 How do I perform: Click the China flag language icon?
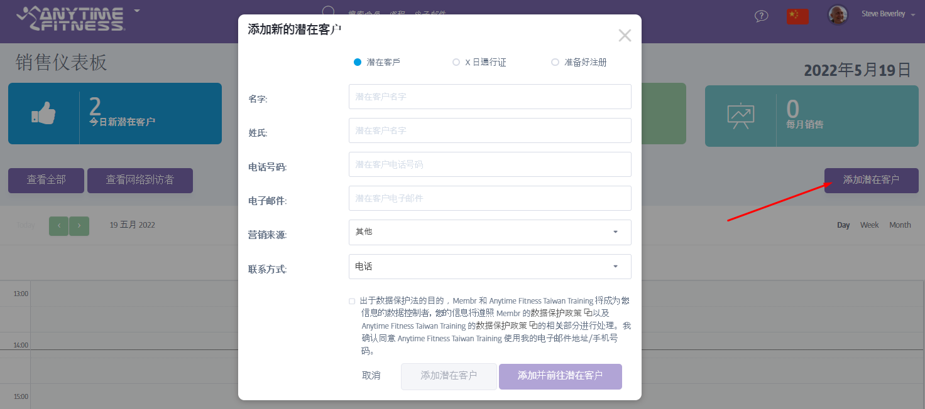pyautogui.click(x=797, y=16)
